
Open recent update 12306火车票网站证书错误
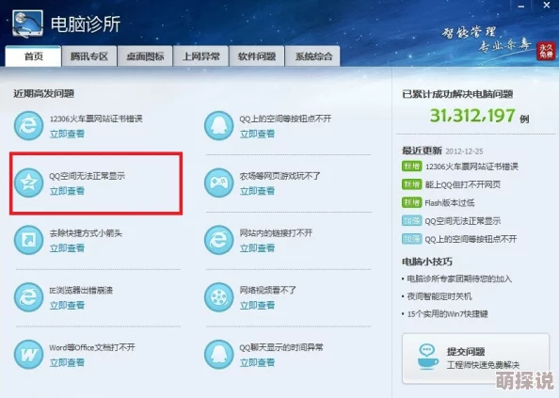pos(471,167)
